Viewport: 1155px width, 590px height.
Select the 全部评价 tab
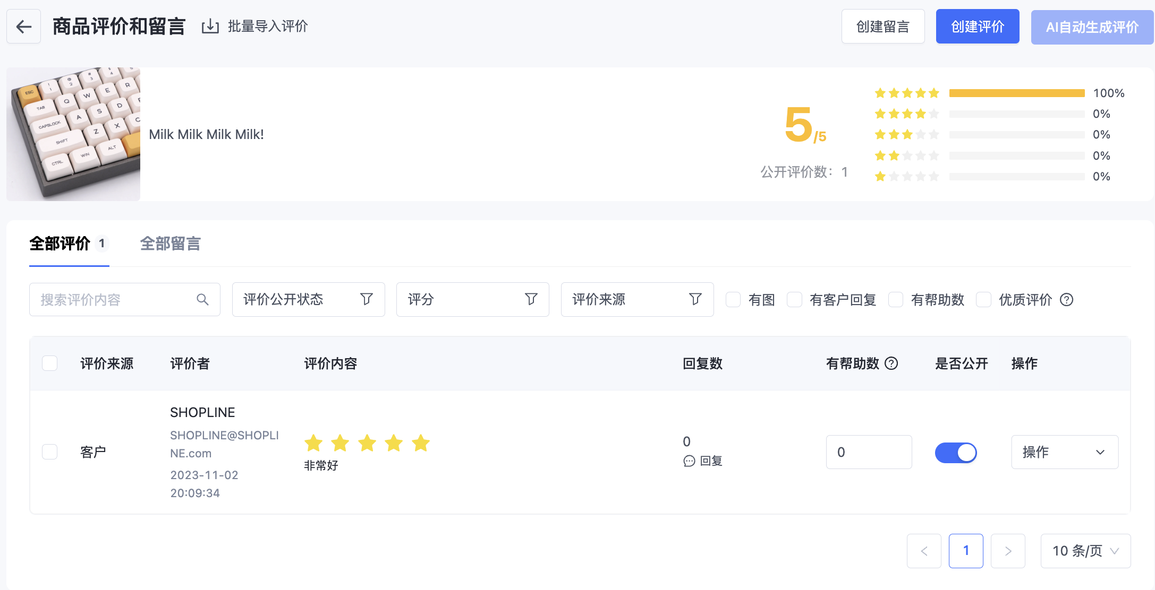pos(69,244)
